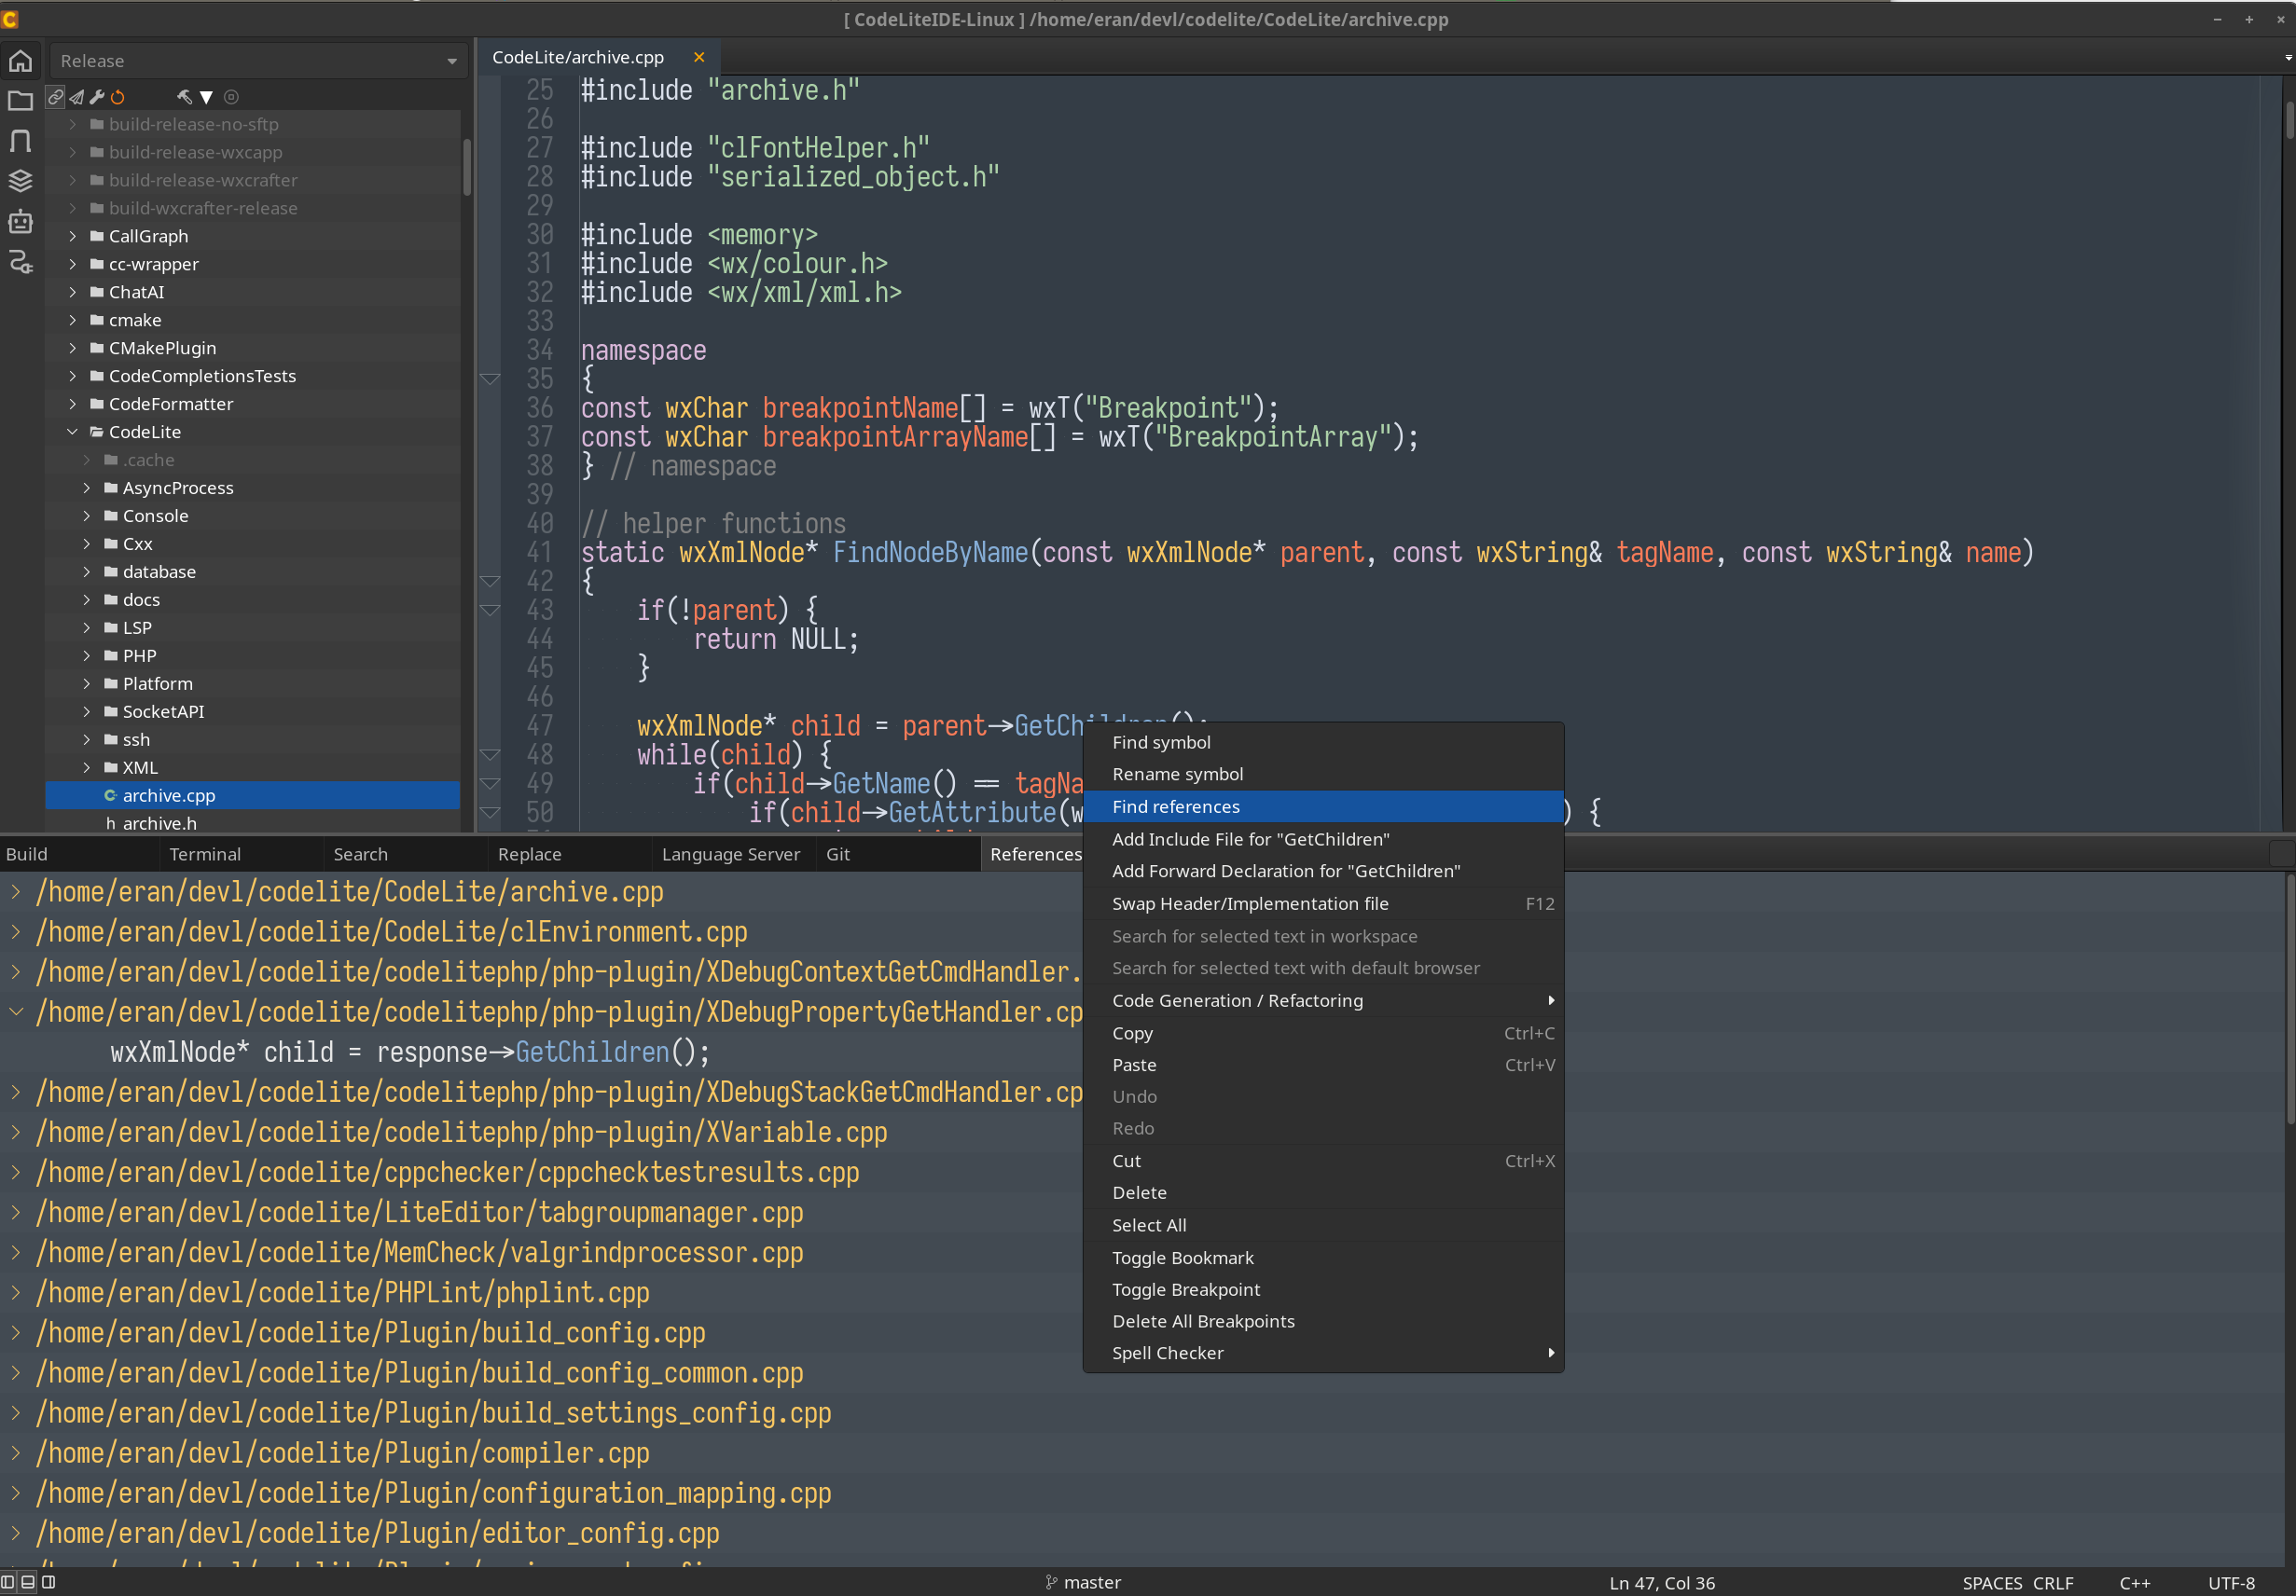2296x1596 pixels.
Task: Choose Toggle Bookmark in context menu
Action: click(1323, 1258)
